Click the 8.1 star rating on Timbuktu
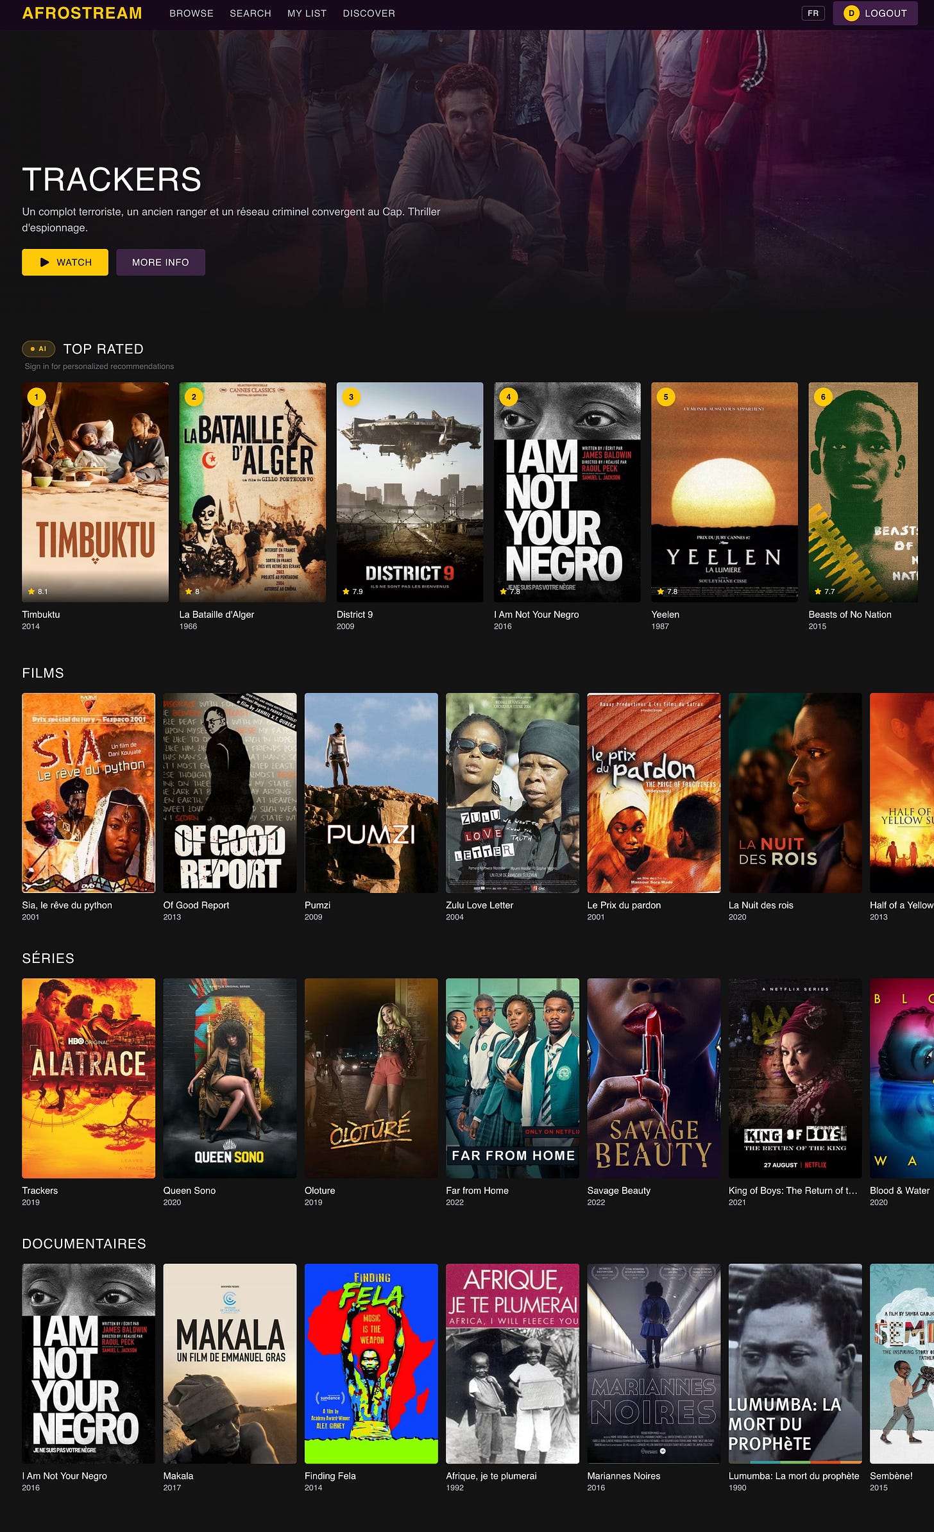This screenshot has height=1532, width=934. pos(38,592)
